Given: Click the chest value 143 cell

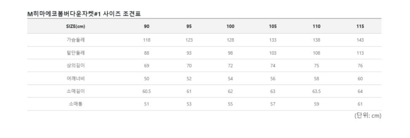Looking at the screenshot, I should tap(360, 40).
